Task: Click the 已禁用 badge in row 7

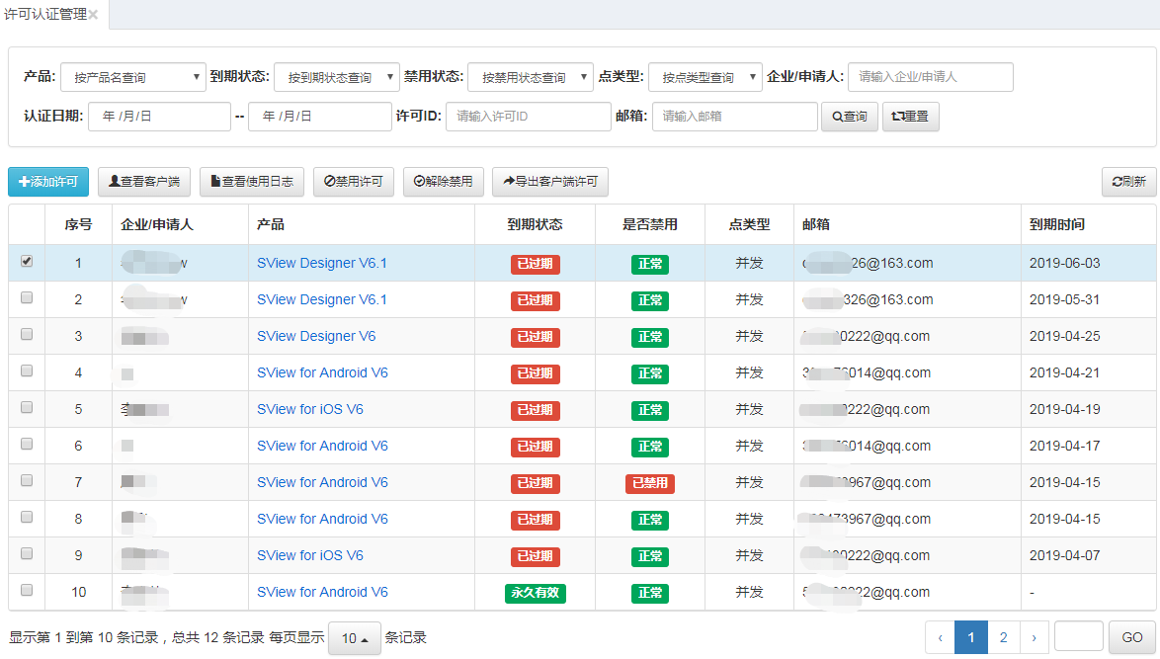Action: [x=649, y=483]
